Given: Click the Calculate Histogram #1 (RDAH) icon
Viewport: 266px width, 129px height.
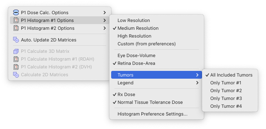Looking at the screenshot, I should click(16, 59).
